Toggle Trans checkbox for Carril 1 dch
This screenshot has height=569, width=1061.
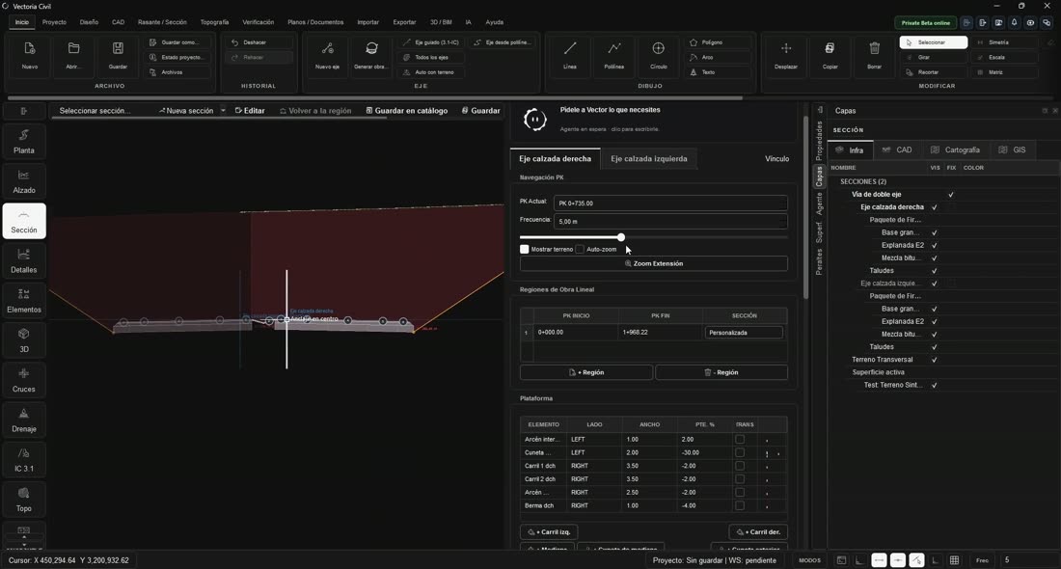[740, 466]
